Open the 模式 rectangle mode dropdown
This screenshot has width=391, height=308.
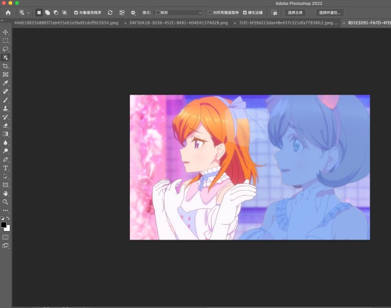(178, 12)
